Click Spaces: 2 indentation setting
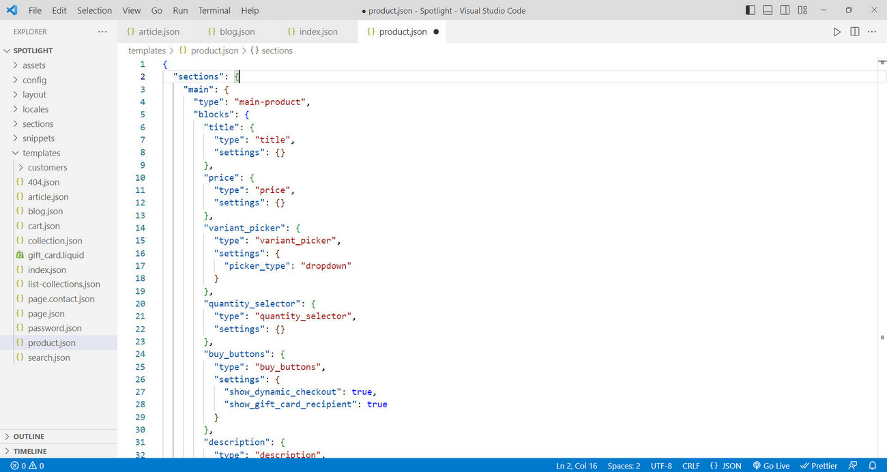The image size is (887, 472). [624, 466]
